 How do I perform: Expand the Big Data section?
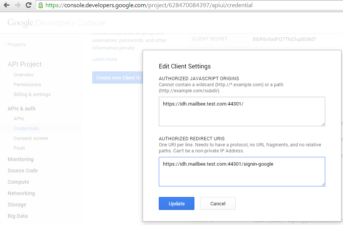point(17,216)
